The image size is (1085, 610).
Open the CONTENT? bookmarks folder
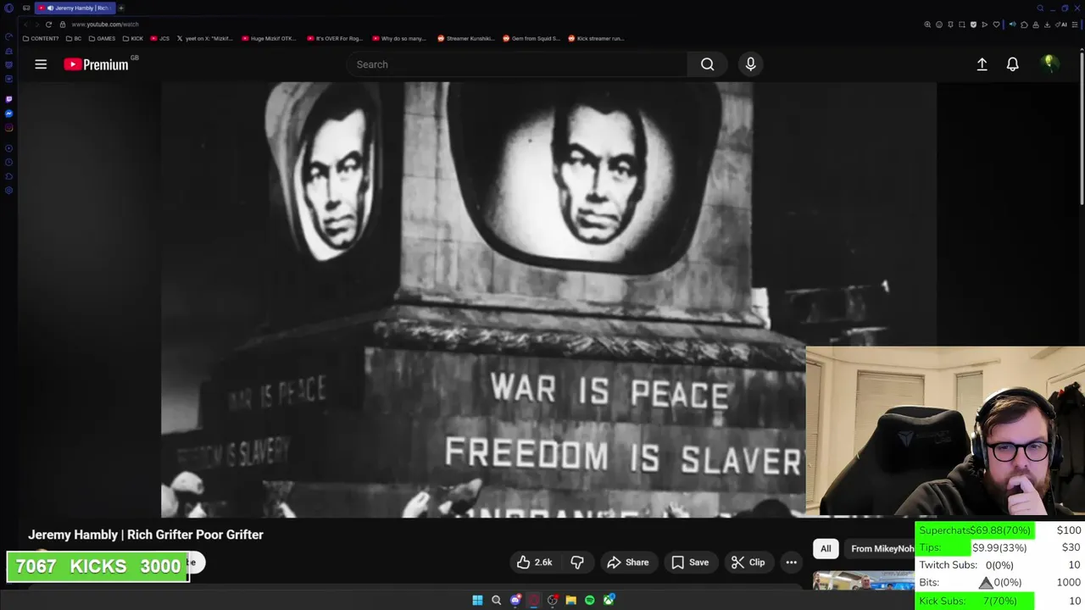pyautogui.click(x=41, y=38)
